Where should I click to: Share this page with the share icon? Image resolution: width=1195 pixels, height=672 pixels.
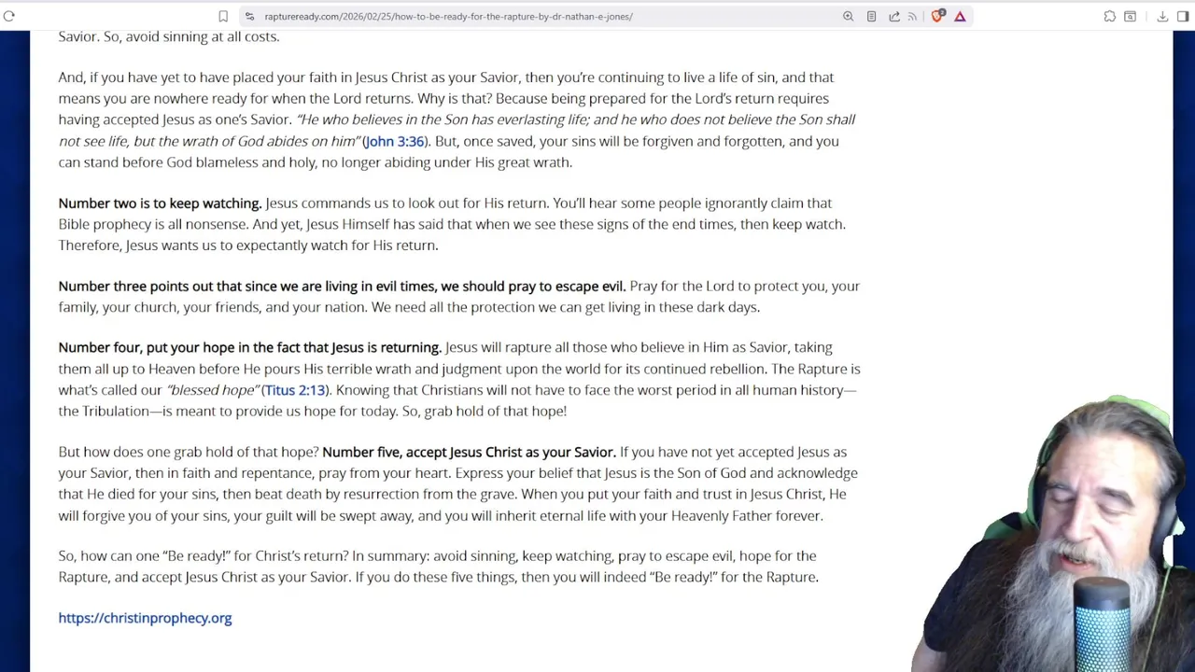click(893, 16)
